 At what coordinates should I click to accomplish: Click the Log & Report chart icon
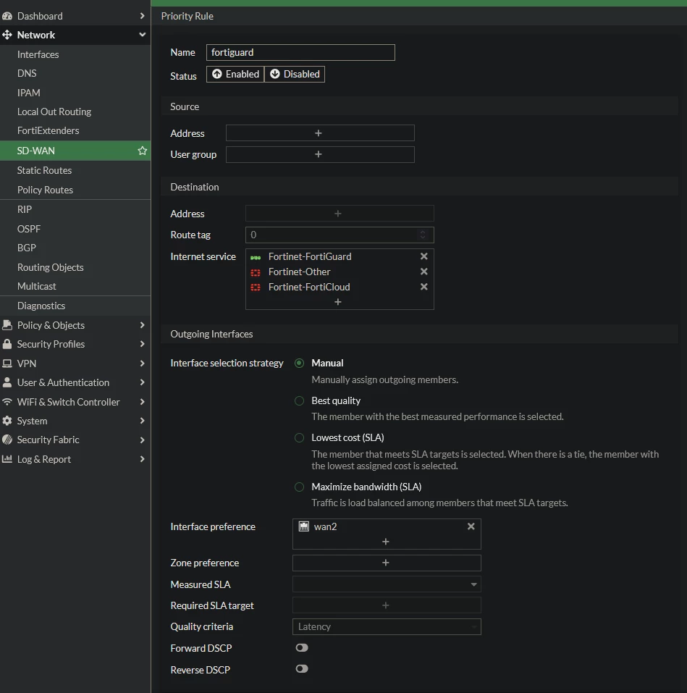pyautogui.click(x=7, y=459)
